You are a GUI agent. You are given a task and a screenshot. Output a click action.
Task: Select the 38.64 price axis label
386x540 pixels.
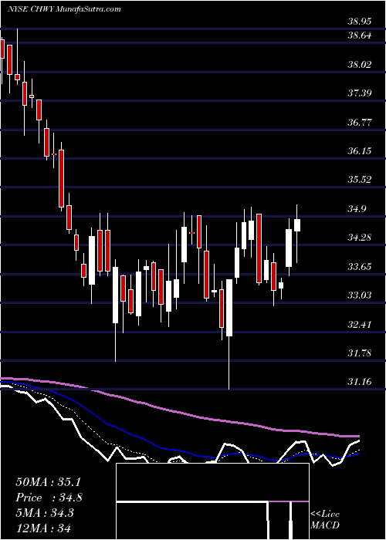pos(360,35)
